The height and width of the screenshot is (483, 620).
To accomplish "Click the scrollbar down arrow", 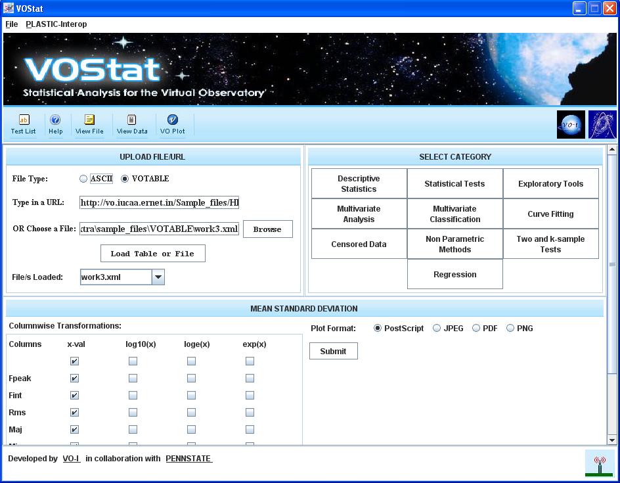I will (612, 440).
